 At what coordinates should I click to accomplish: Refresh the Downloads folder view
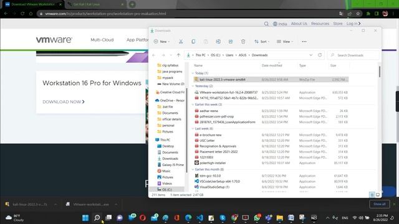point(320,55)
